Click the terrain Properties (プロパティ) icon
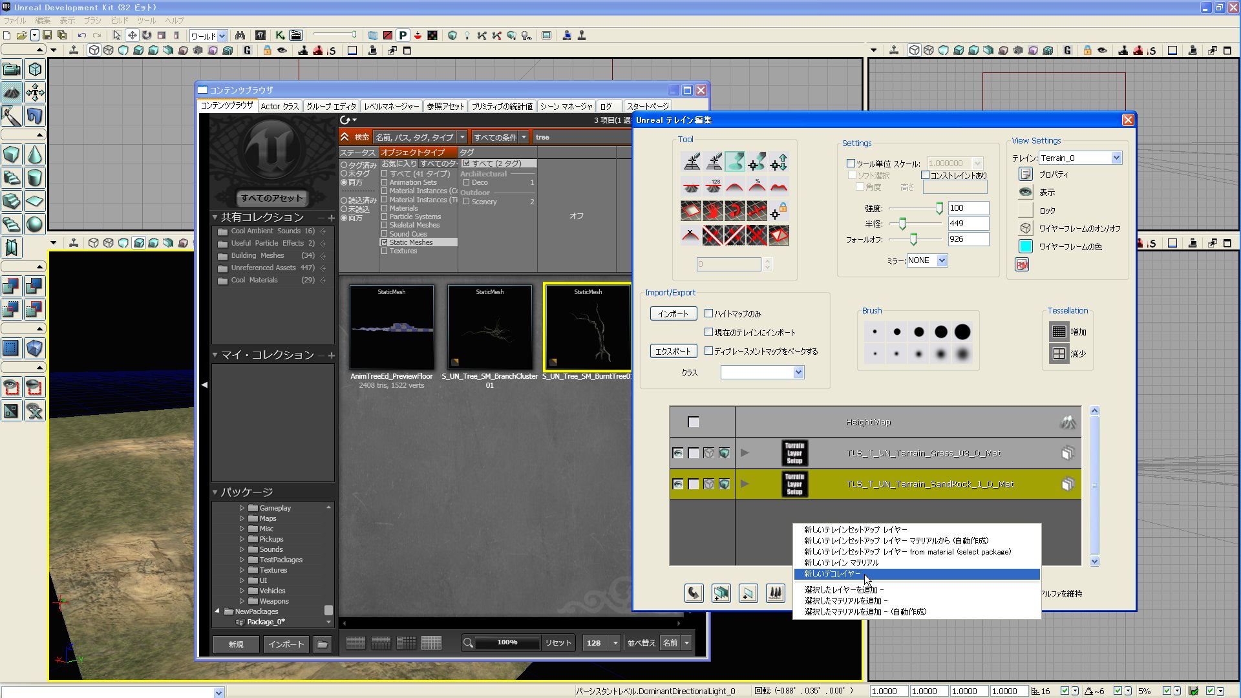 click(x=1025, y=174)
